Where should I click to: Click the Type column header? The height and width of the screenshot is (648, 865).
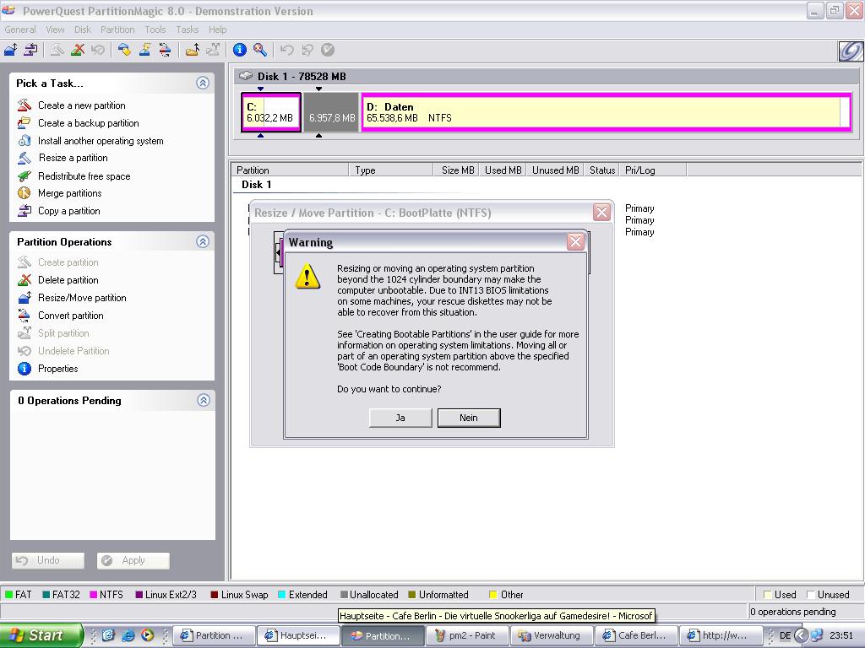coord(391,170)
